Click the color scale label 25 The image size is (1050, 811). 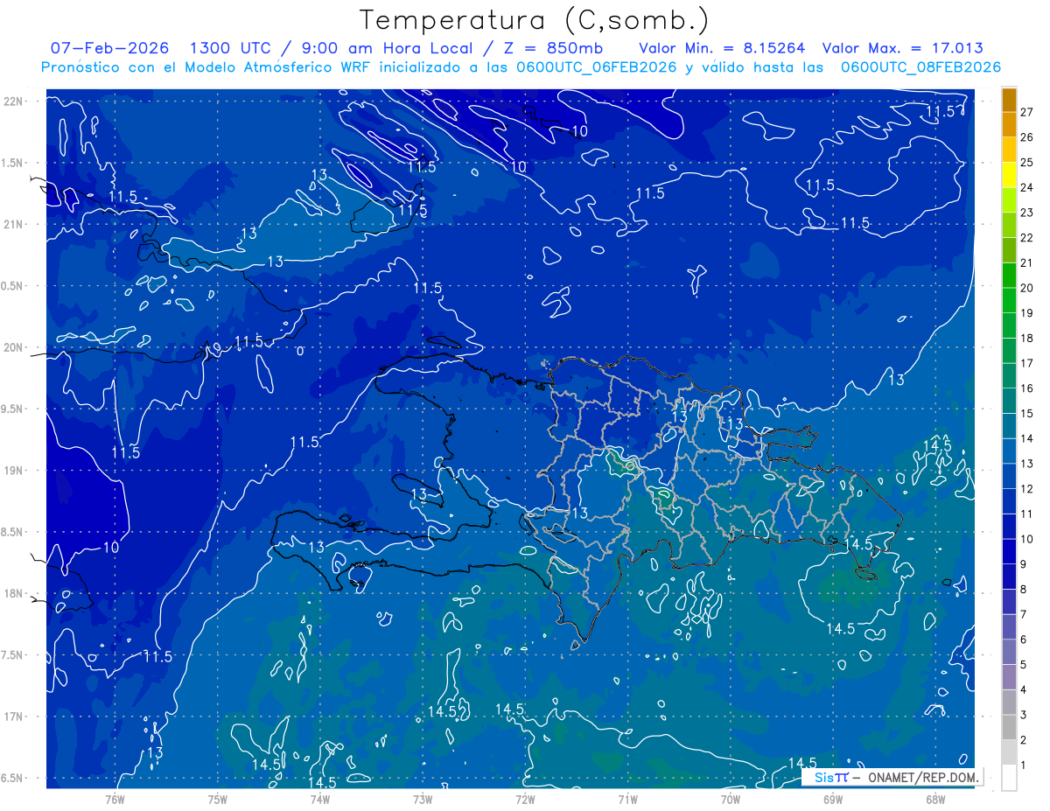click(x=1027, y=162)
